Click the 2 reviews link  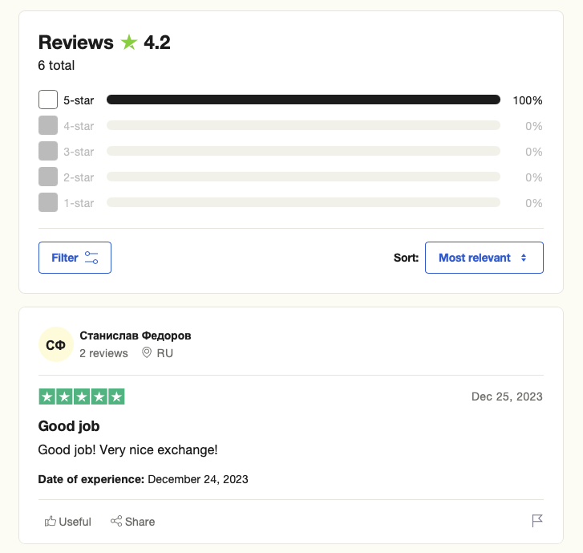tap(103, 353)
